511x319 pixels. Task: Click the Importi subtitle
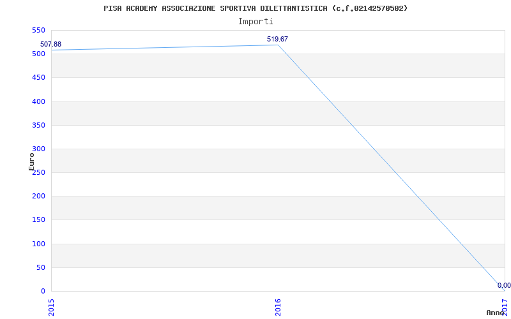[x=256, y=22]
